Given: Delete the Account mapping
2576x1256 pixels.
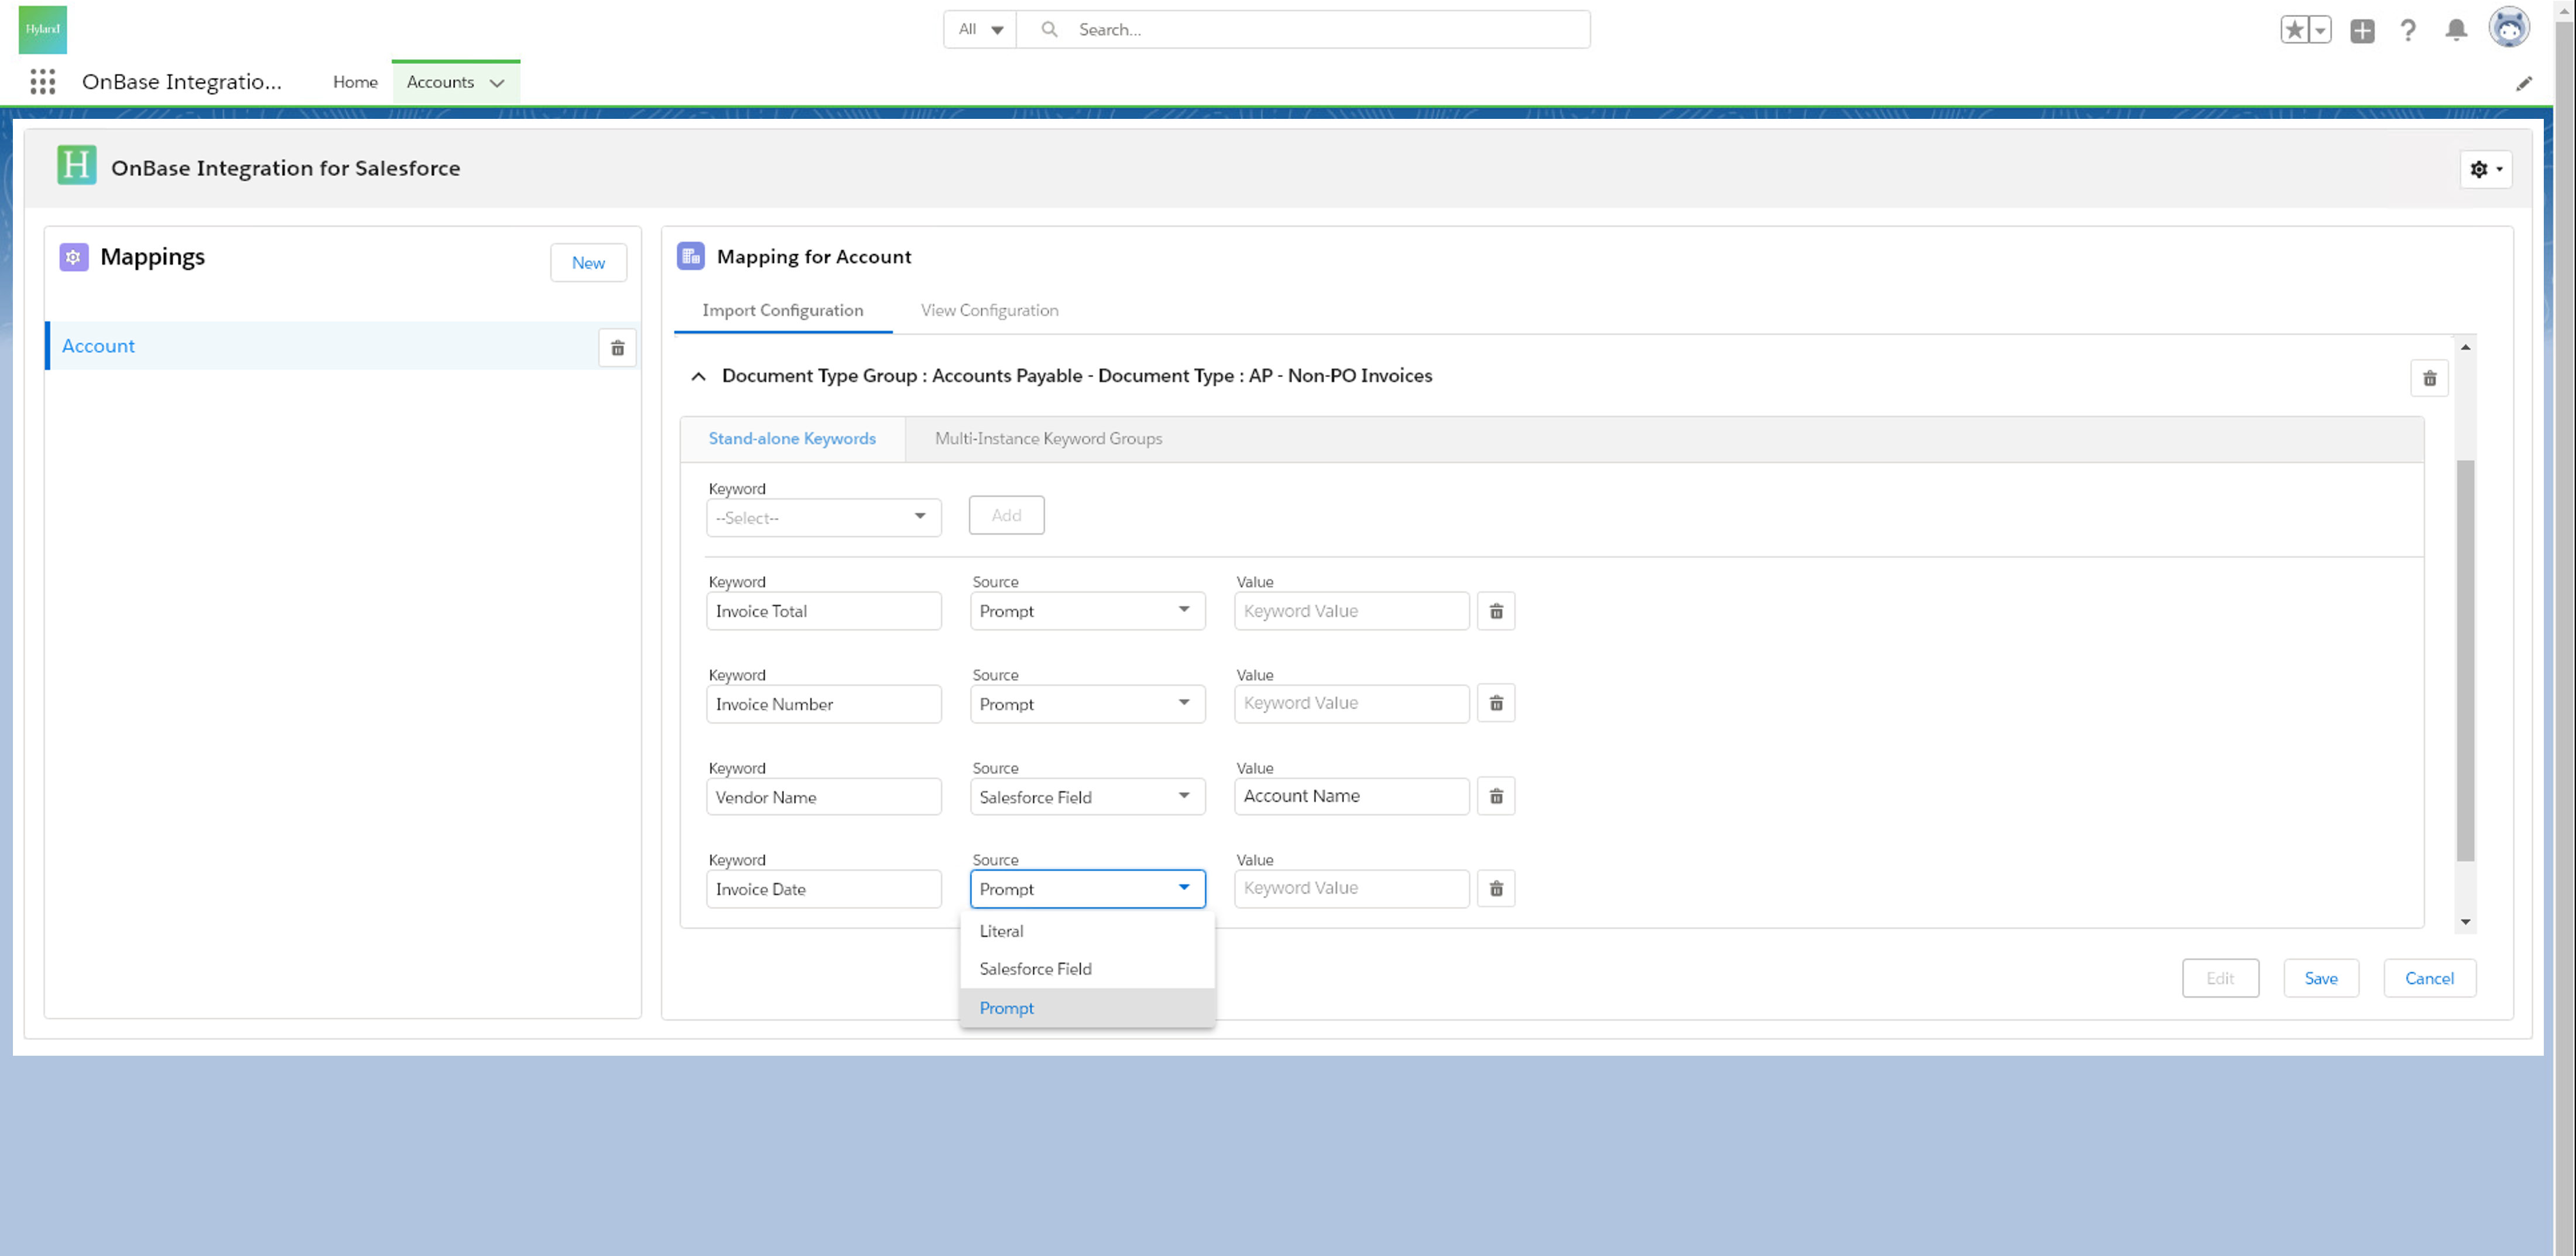Looking at the screenshot, I should click(x=617, y=348).
